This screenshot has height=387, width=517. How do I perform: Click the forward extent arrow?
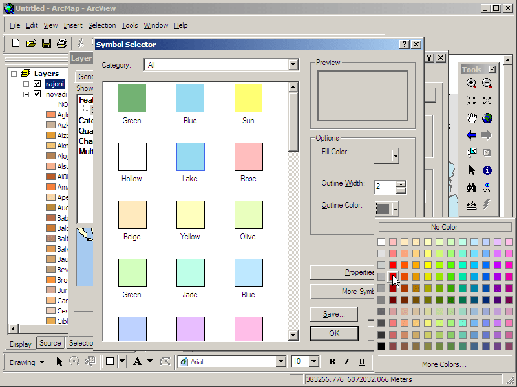(487, 135)
